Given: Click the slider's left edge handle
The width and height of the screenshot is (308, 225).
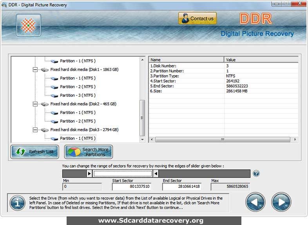Looking at the screenshot, I should tap(89, 174).
